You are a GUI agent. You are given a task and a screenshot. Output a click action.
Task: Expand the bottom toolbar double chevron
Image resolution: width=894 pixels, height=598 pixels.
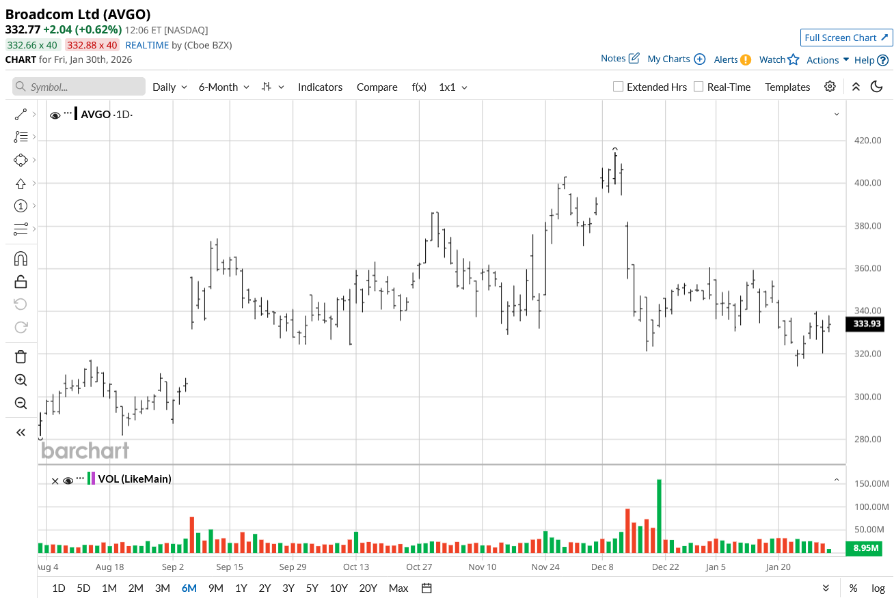(826, 588)
